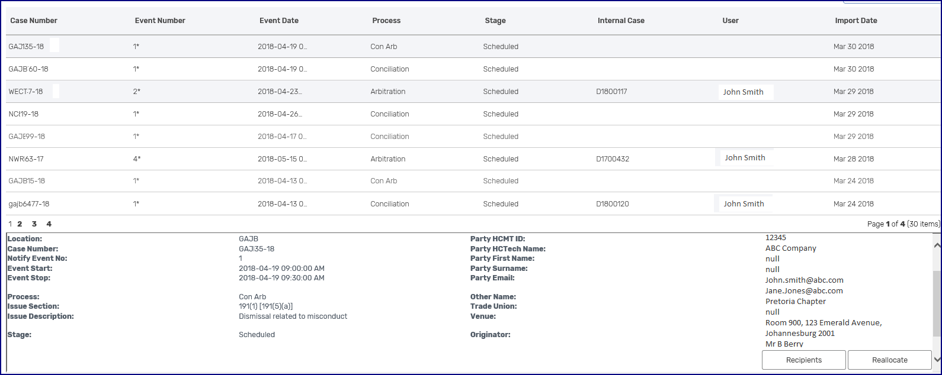Click the Recipients button

tap(803, 360)
